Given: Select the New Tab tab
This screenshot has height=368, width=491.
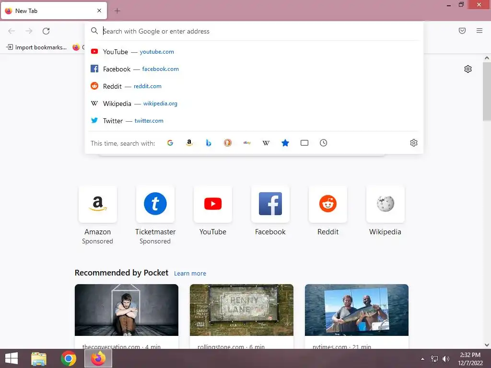Looking at the screenshot, I should (54, 11).
